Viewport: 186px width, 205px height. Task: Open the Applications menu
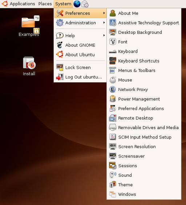pyautogui.click(x=23, y=4)
